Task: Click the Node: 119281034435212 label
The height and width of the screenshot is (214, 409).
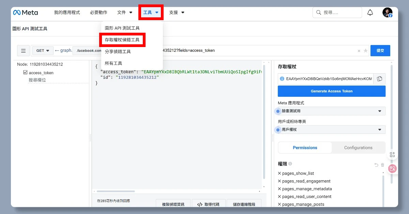Action: pyautogui.click(x=40, y=64)
